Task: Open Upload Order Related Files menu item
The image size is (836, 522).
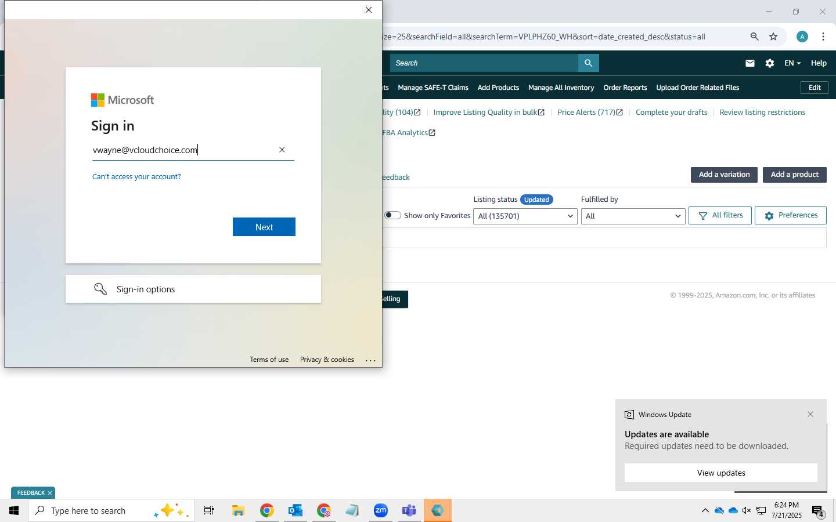Action: pos(698,88)
